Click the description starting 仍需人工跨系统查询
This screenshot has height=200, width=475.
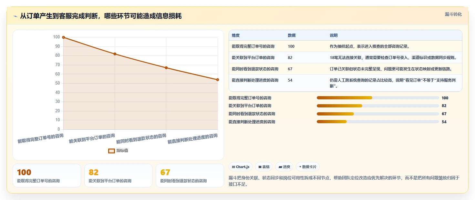393,83
